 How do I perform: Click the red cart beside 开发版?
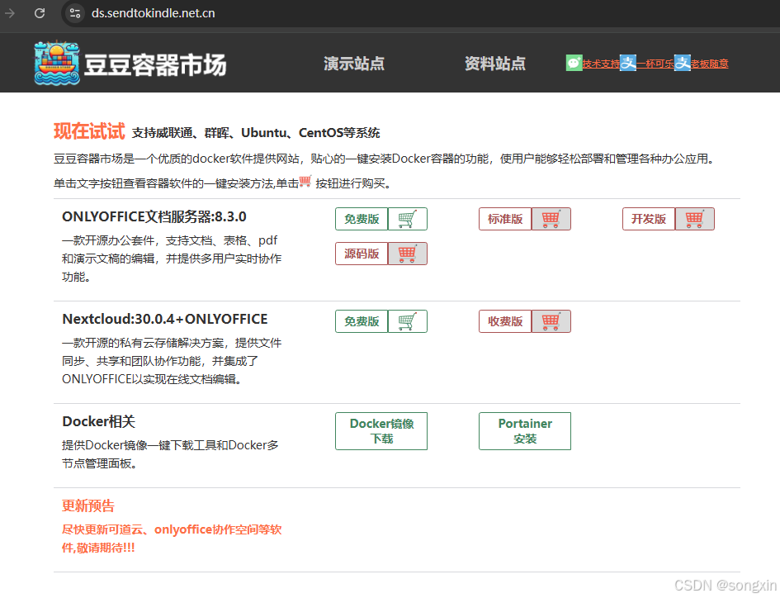pos(694,219)
